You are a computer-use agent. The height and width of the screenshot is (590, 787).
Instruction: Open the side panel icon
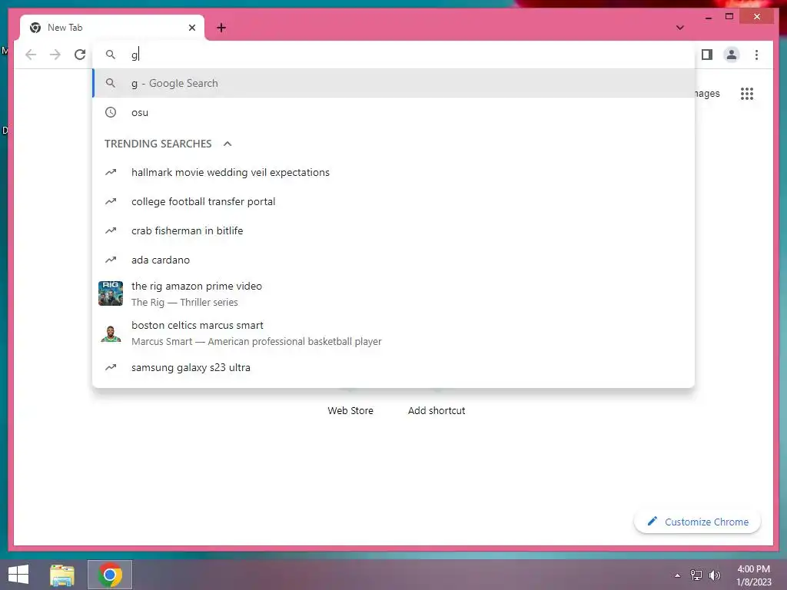coord(707,55)
